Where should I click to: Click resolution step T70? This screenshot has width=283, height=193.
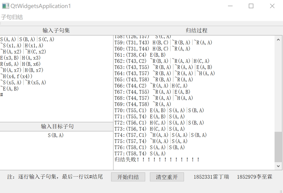tap(159, 110)
